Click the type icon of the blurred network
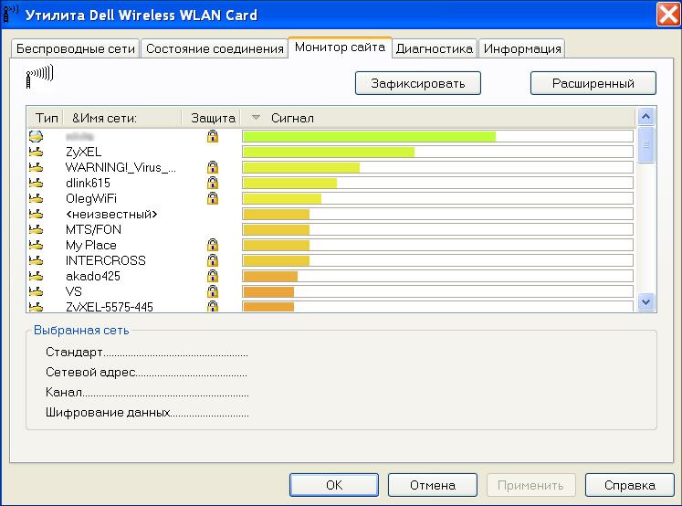The height and width of the screenshot is (506, 682). [x=36, y=136]
